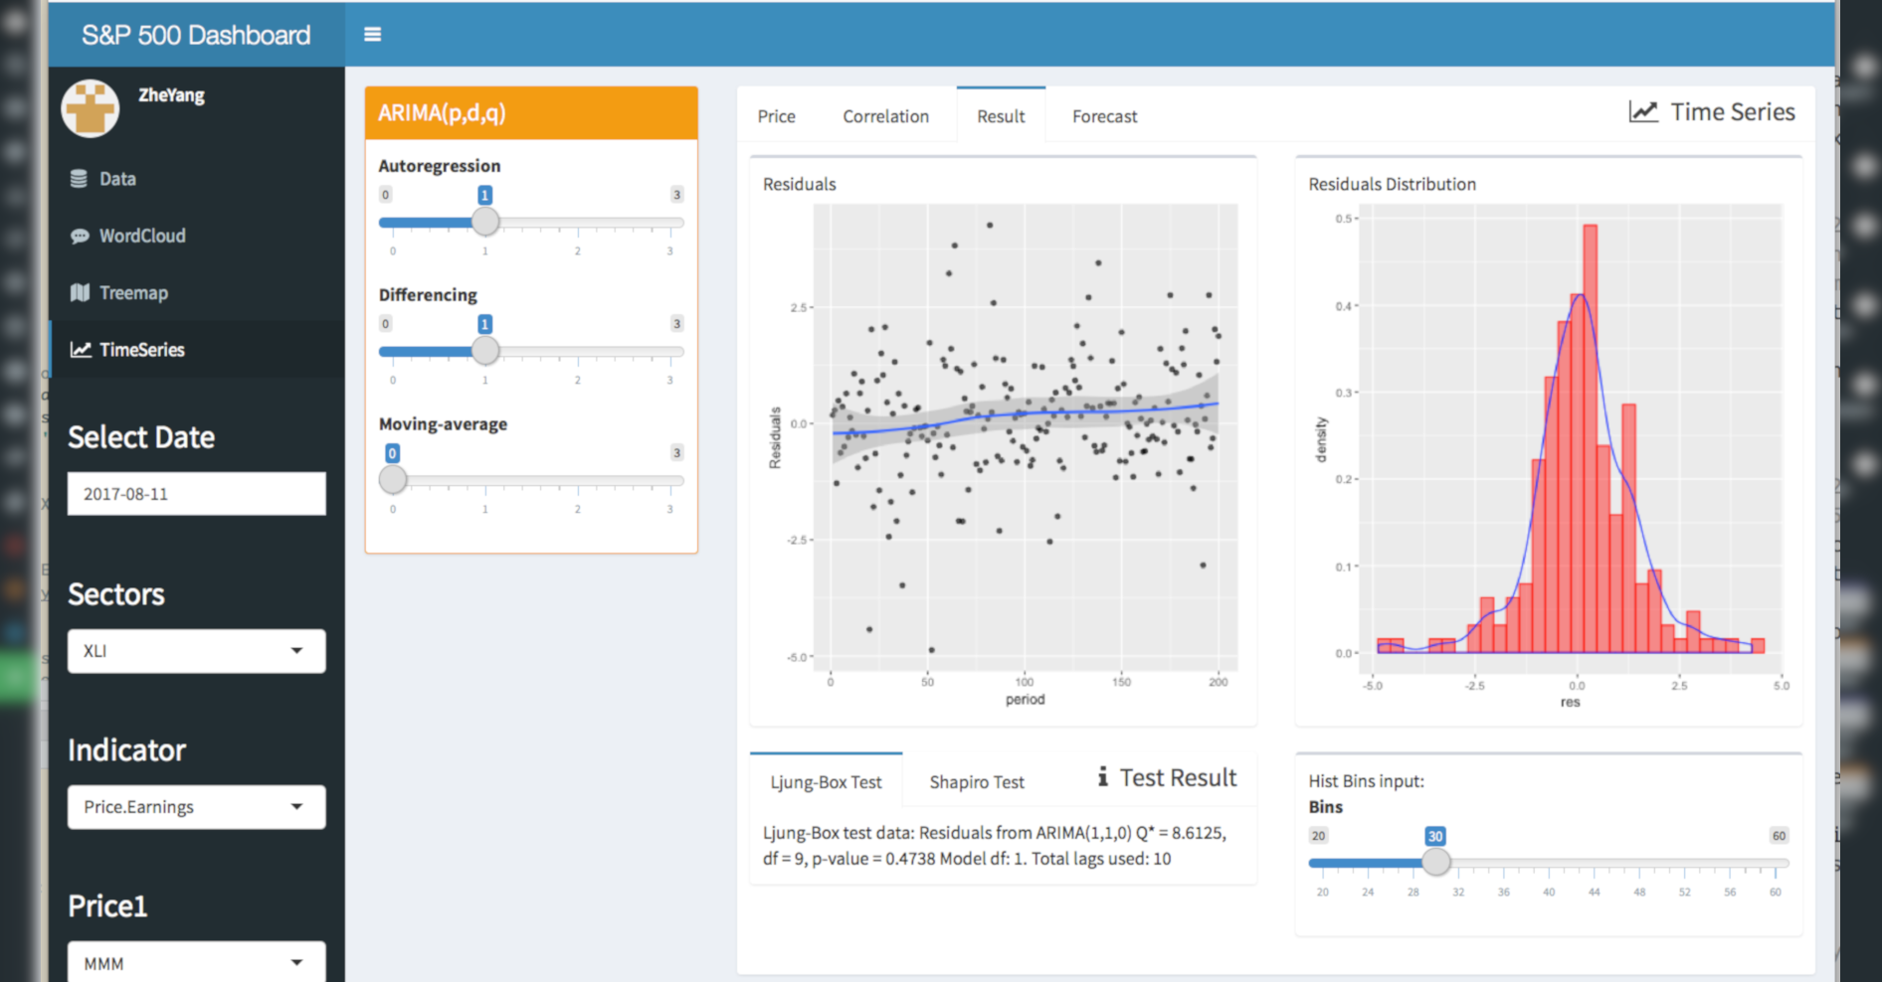This screenshot has height=982, width=1882.
Task: Select the Shapiro Test tab
Action: [976, 782]
